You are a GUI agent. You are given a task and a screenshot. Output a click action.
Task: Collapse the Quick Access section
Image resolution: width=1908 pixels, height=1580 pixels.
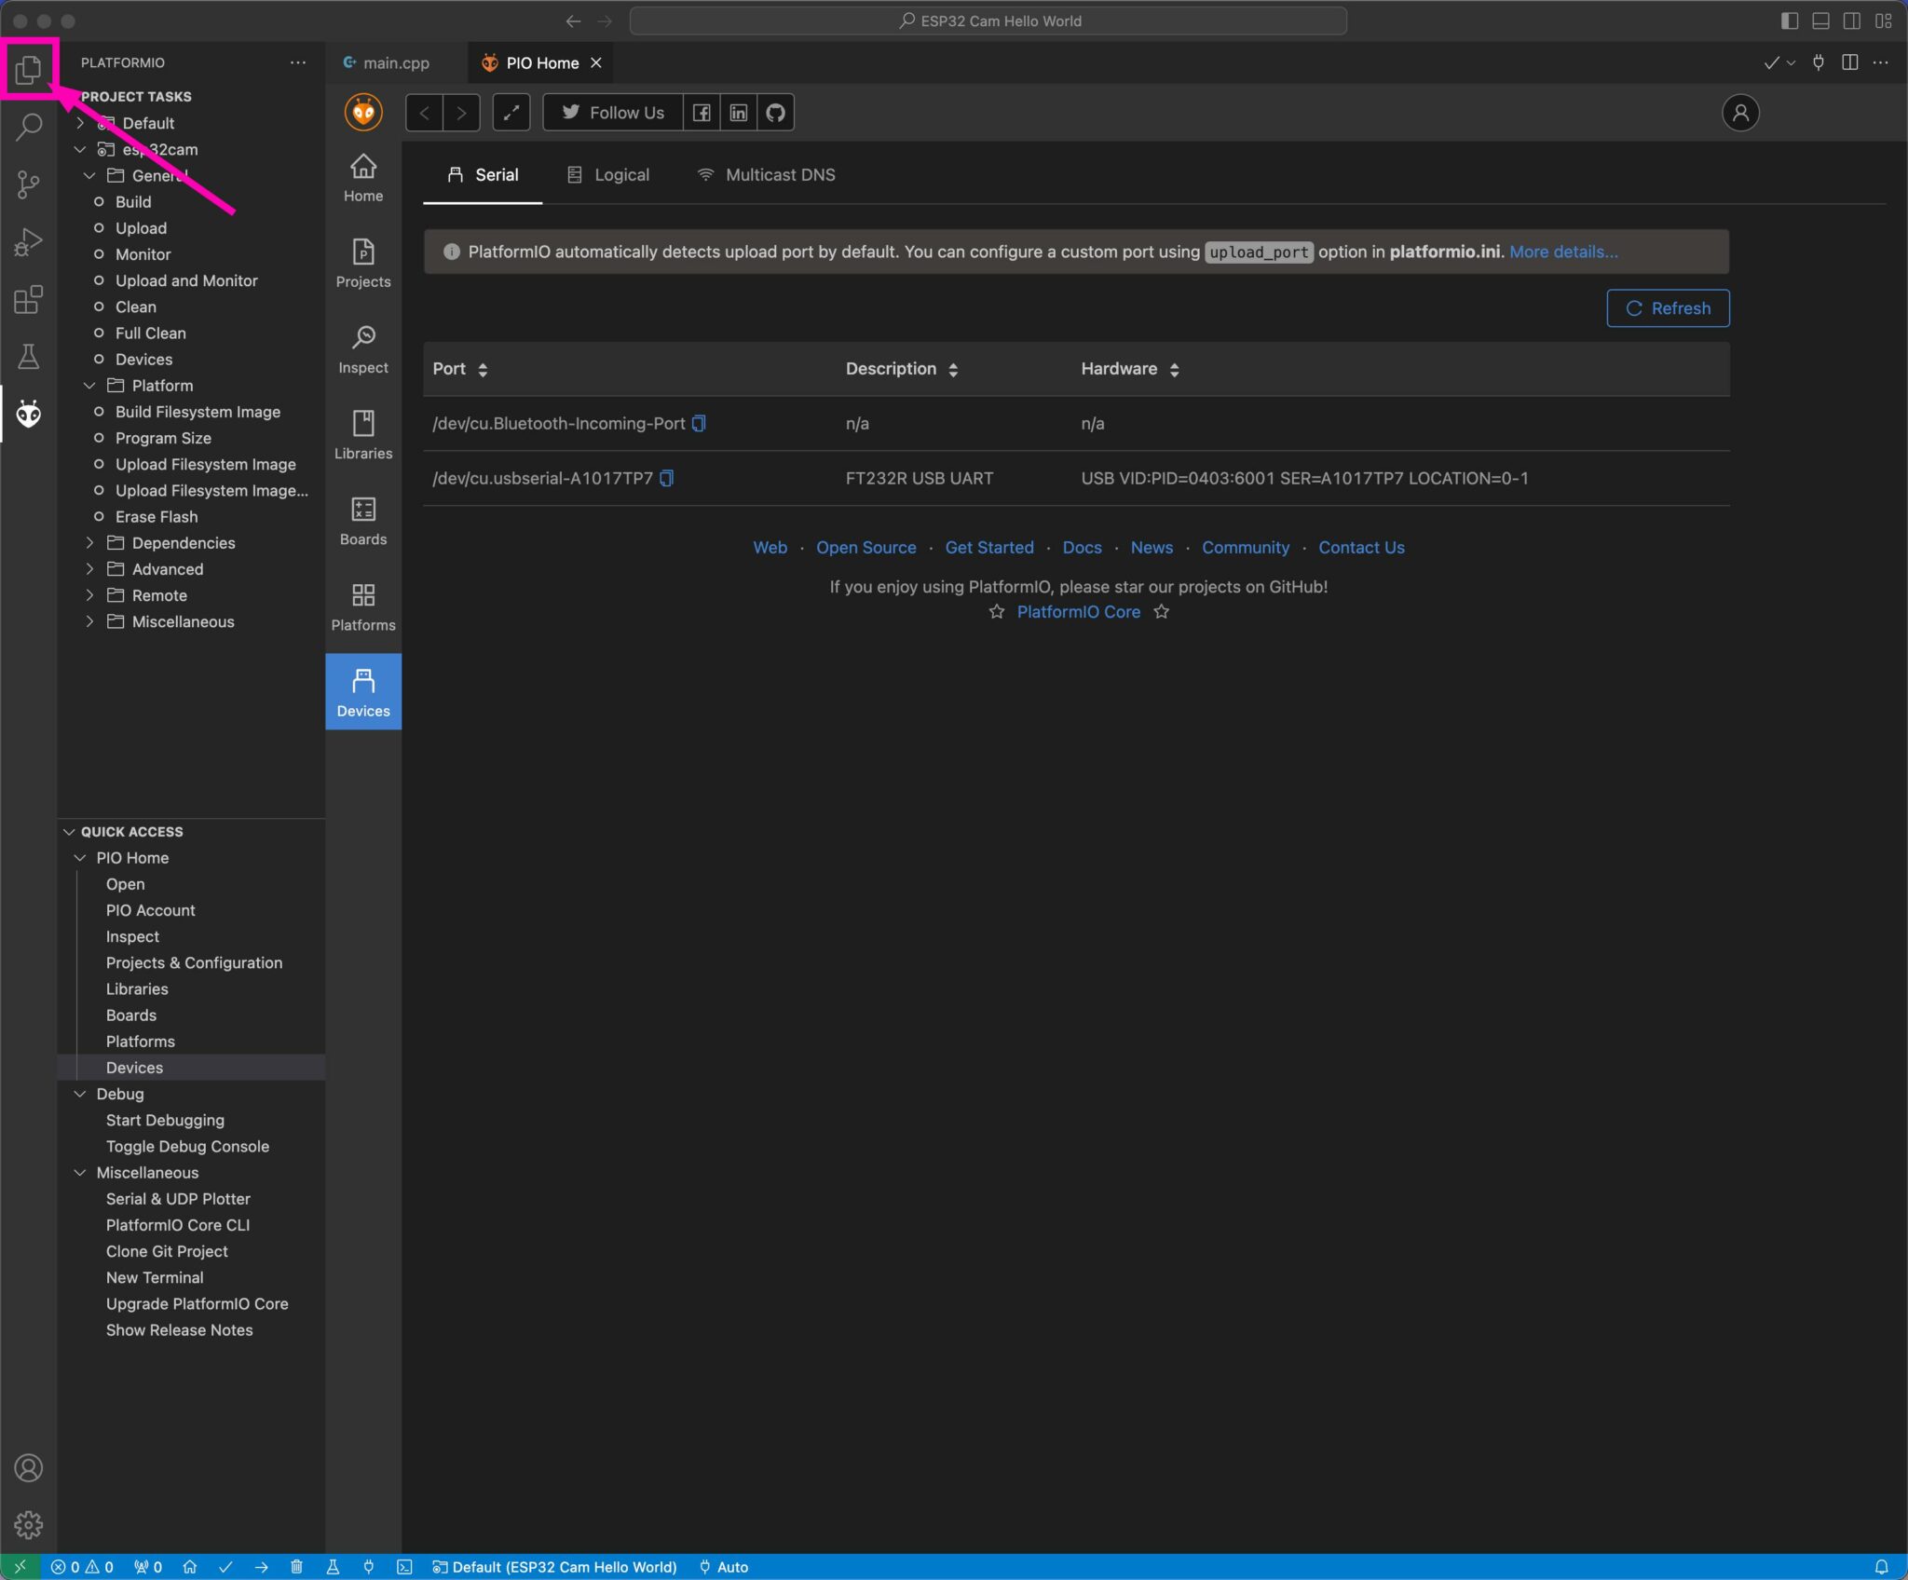(x=131, y=831)
